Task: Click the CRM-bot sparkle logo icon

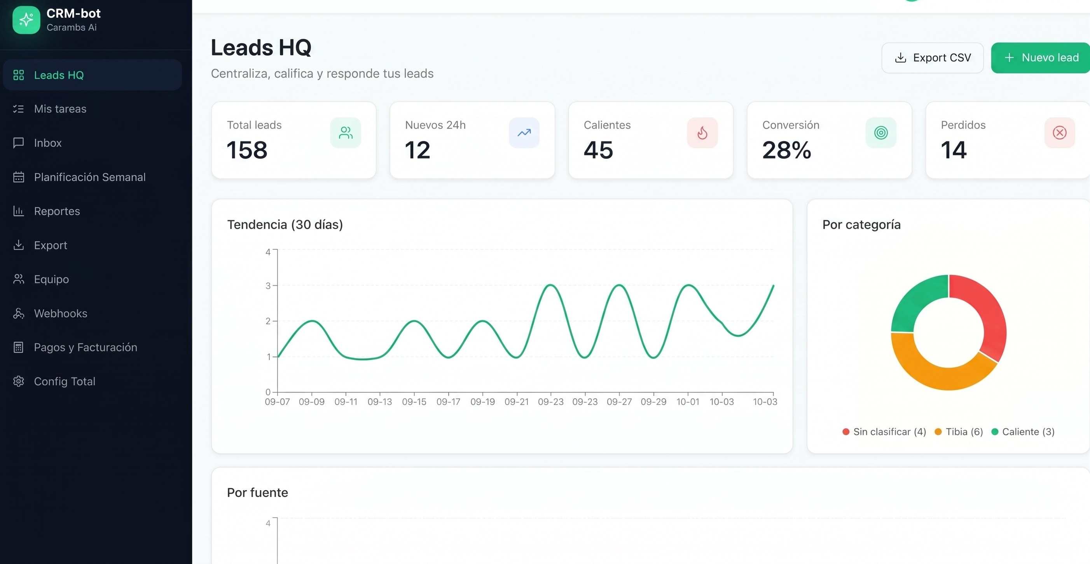Action: (x=26, y=20)
